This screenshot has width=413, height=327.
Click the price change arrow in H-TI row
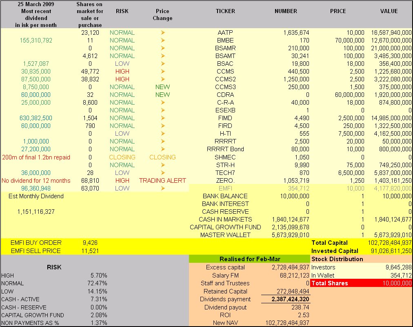point(163,133)
